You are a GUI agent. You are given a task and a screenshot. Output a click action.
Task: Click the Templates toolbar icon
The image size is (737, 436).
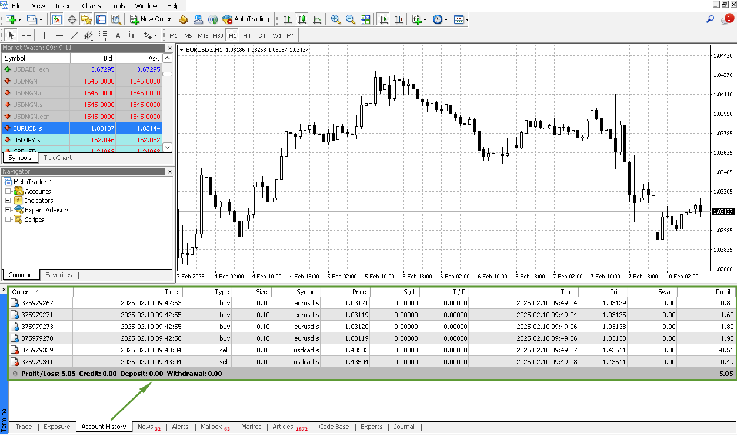[x=459, y=19]
